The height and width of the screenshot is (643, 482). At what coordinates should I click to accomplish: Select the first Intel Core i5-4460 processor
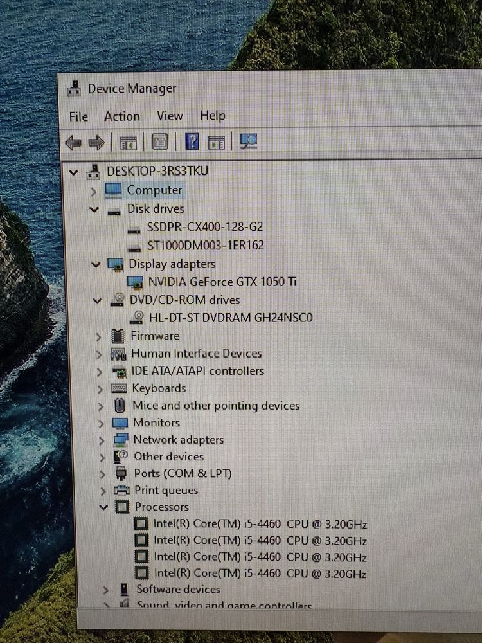tap(260, 524)
